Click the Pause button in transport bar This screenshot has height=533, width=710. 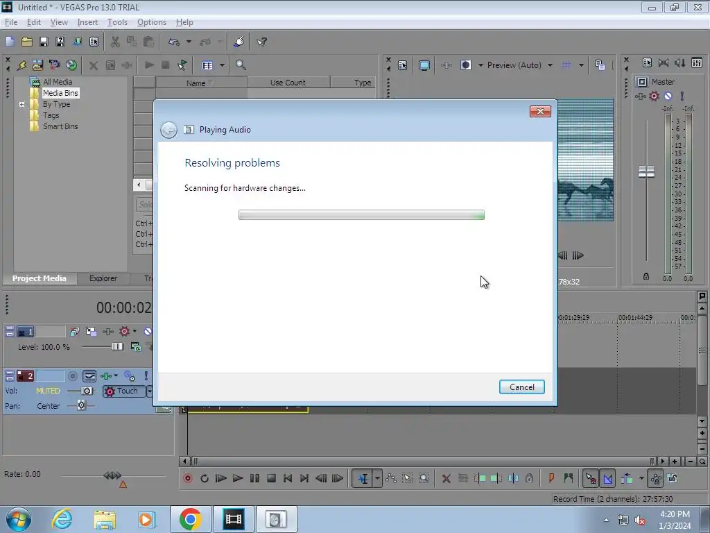tap(254, 478)
